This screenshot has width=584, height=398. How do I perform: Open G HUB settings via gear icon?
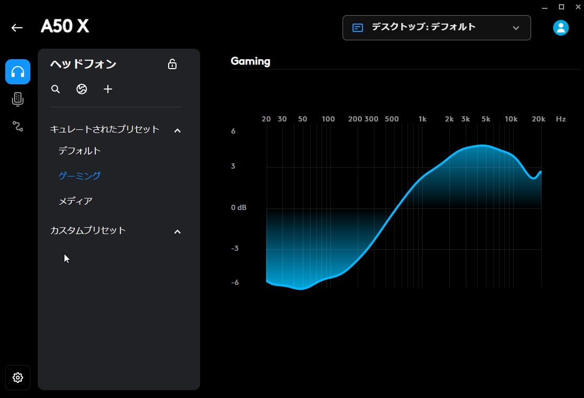[17, 378]
